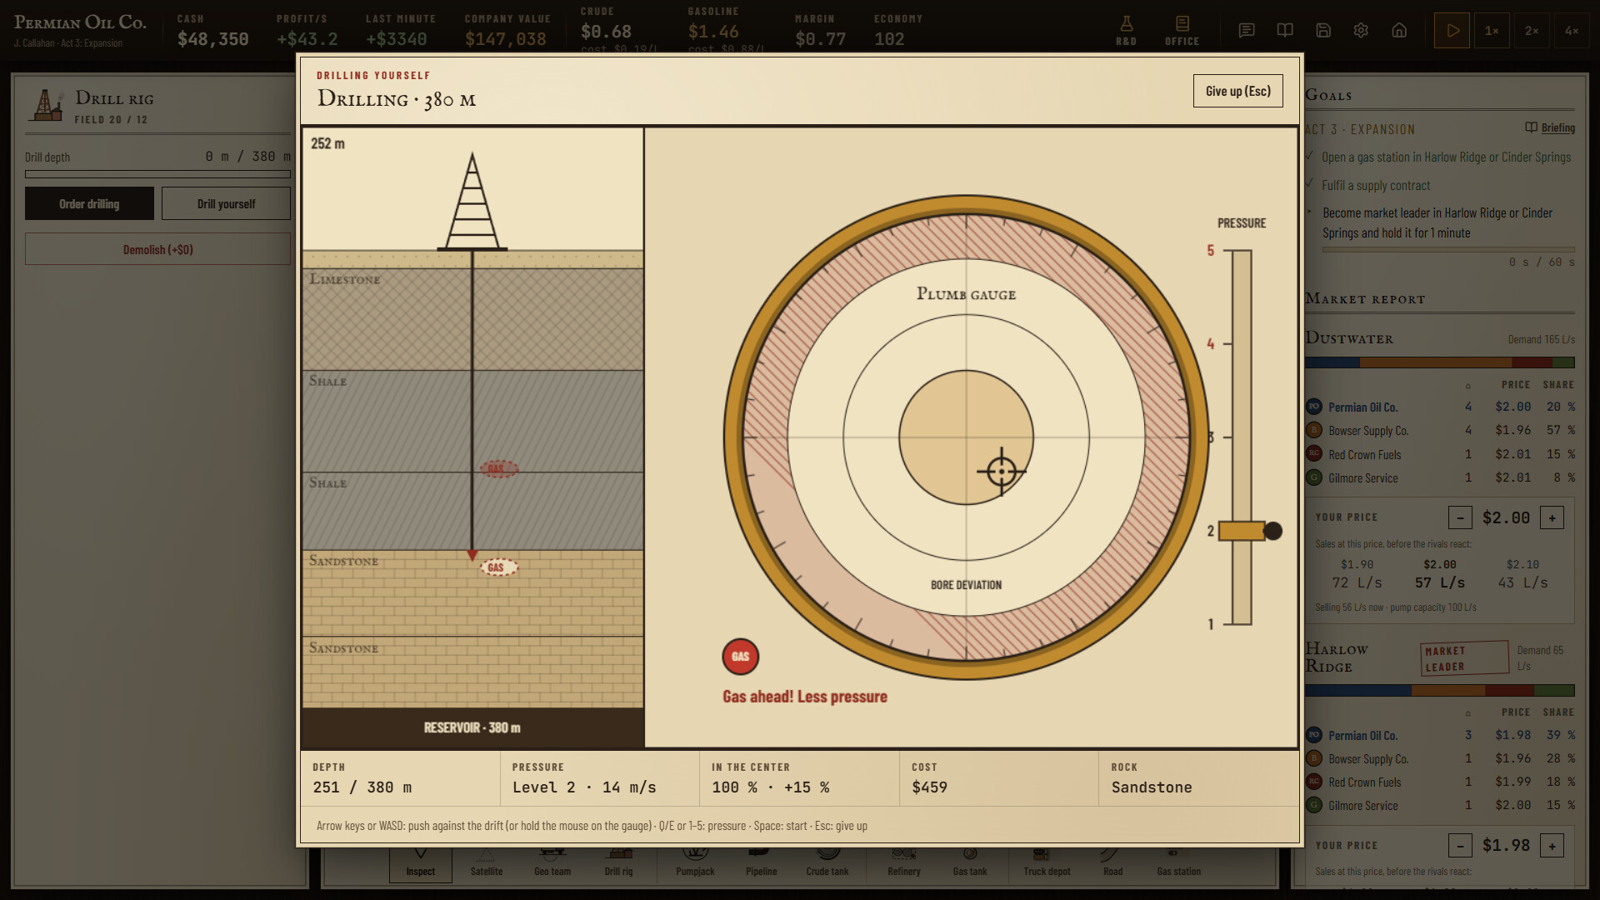Click Bowser Supply Co. row in Dustwater
Viewport: 1600px width, 900px height.
point(1439,431)
